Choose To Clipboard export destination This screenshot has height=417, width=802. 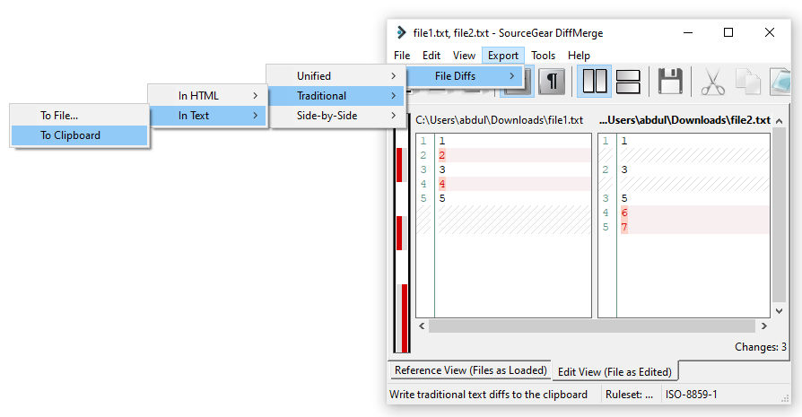click(79, 135)
